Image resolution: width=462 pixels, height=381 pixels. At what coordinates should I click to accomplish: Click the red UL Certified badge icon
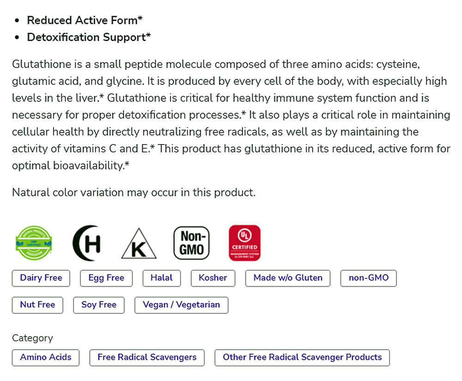pos(244,243)
